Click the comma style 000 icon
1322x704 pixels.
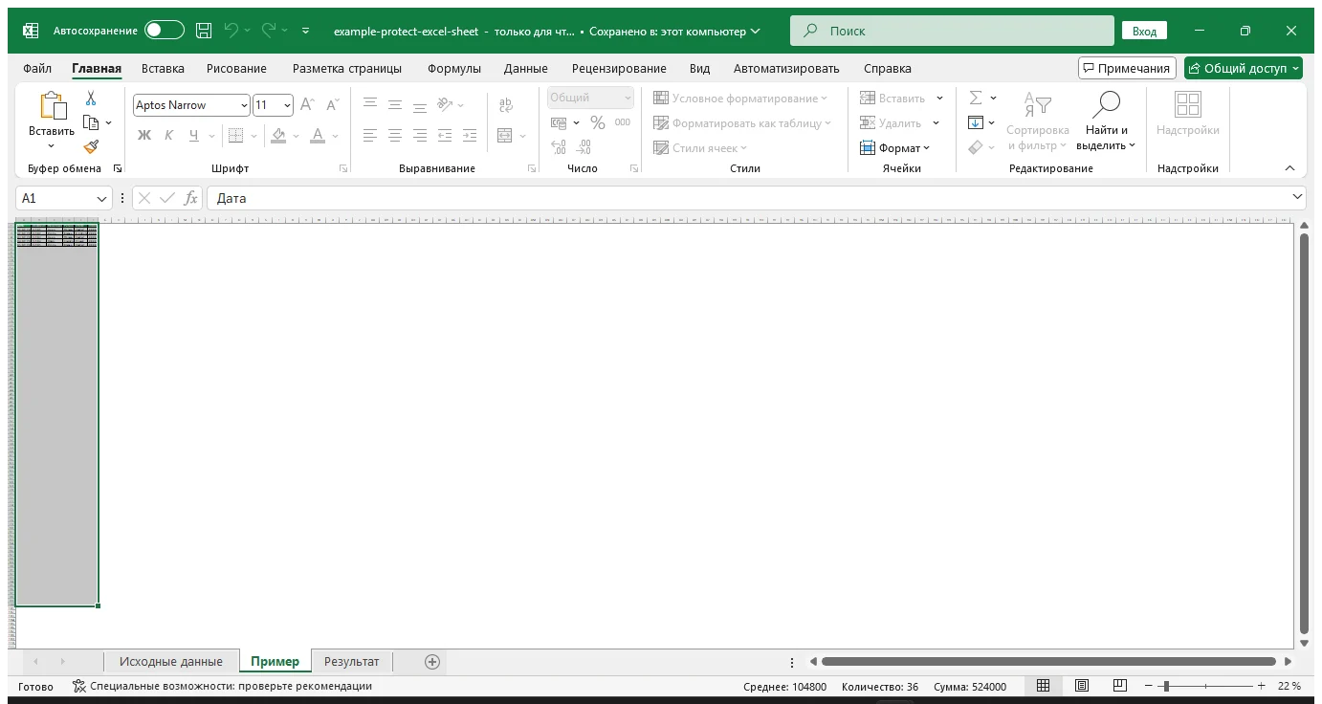click(623, 122)
